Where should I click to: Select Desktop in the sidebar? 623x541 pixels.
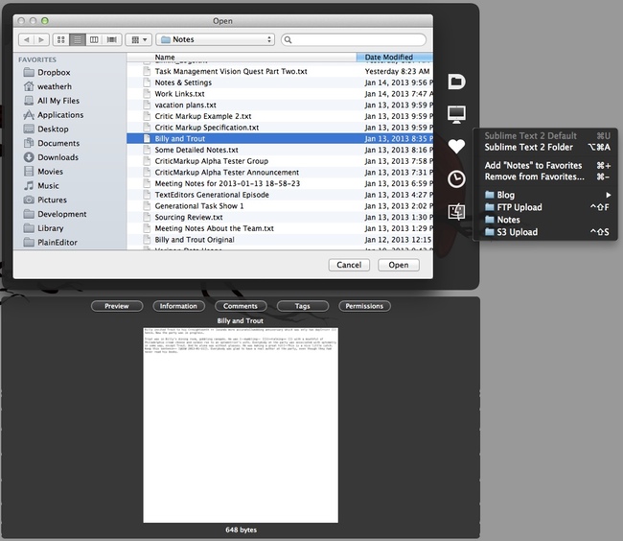46,129
